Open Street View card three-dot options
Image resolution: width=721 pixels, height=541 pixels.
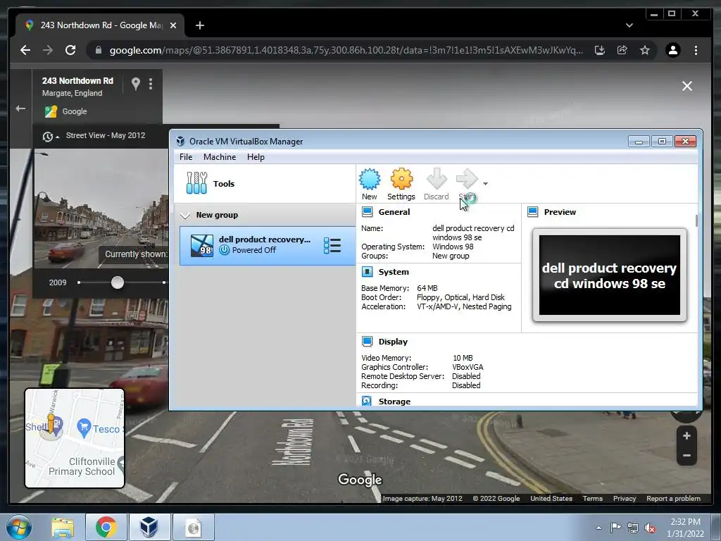[151, 84]
